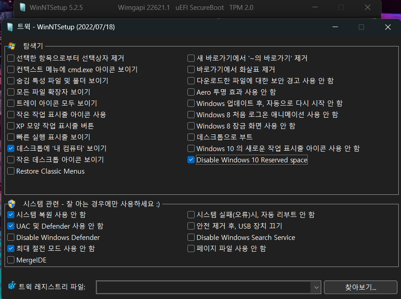Check Aero 투명 효과 사용 안 함
The height and width of the screenshot is (299, 401).
191,92
